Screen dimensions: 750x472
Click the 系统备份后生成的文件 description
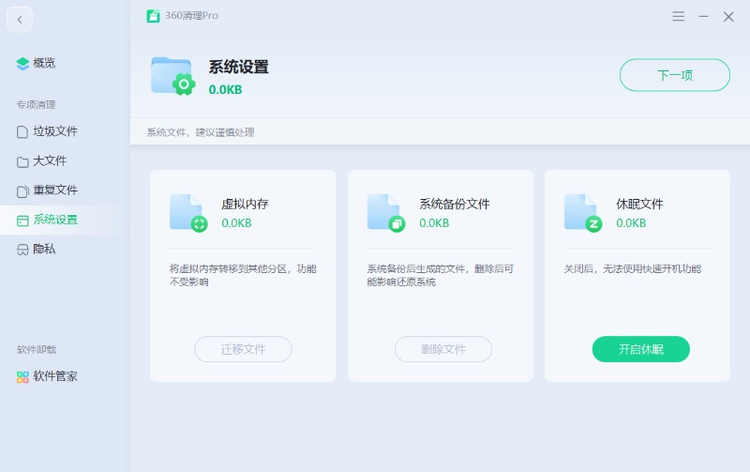click(440, 275)
